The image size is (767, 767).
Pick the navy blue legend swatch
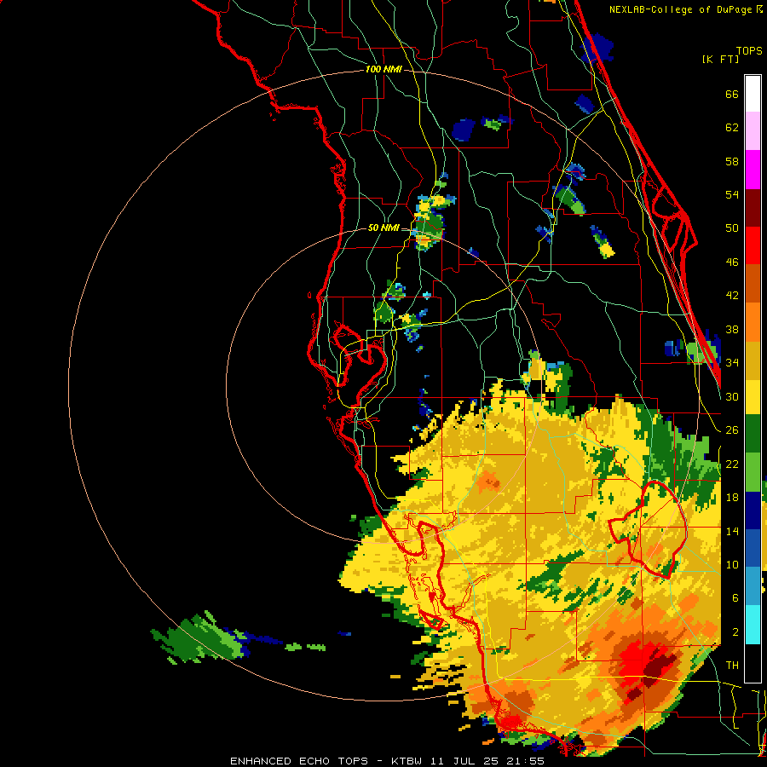[753, 510]
